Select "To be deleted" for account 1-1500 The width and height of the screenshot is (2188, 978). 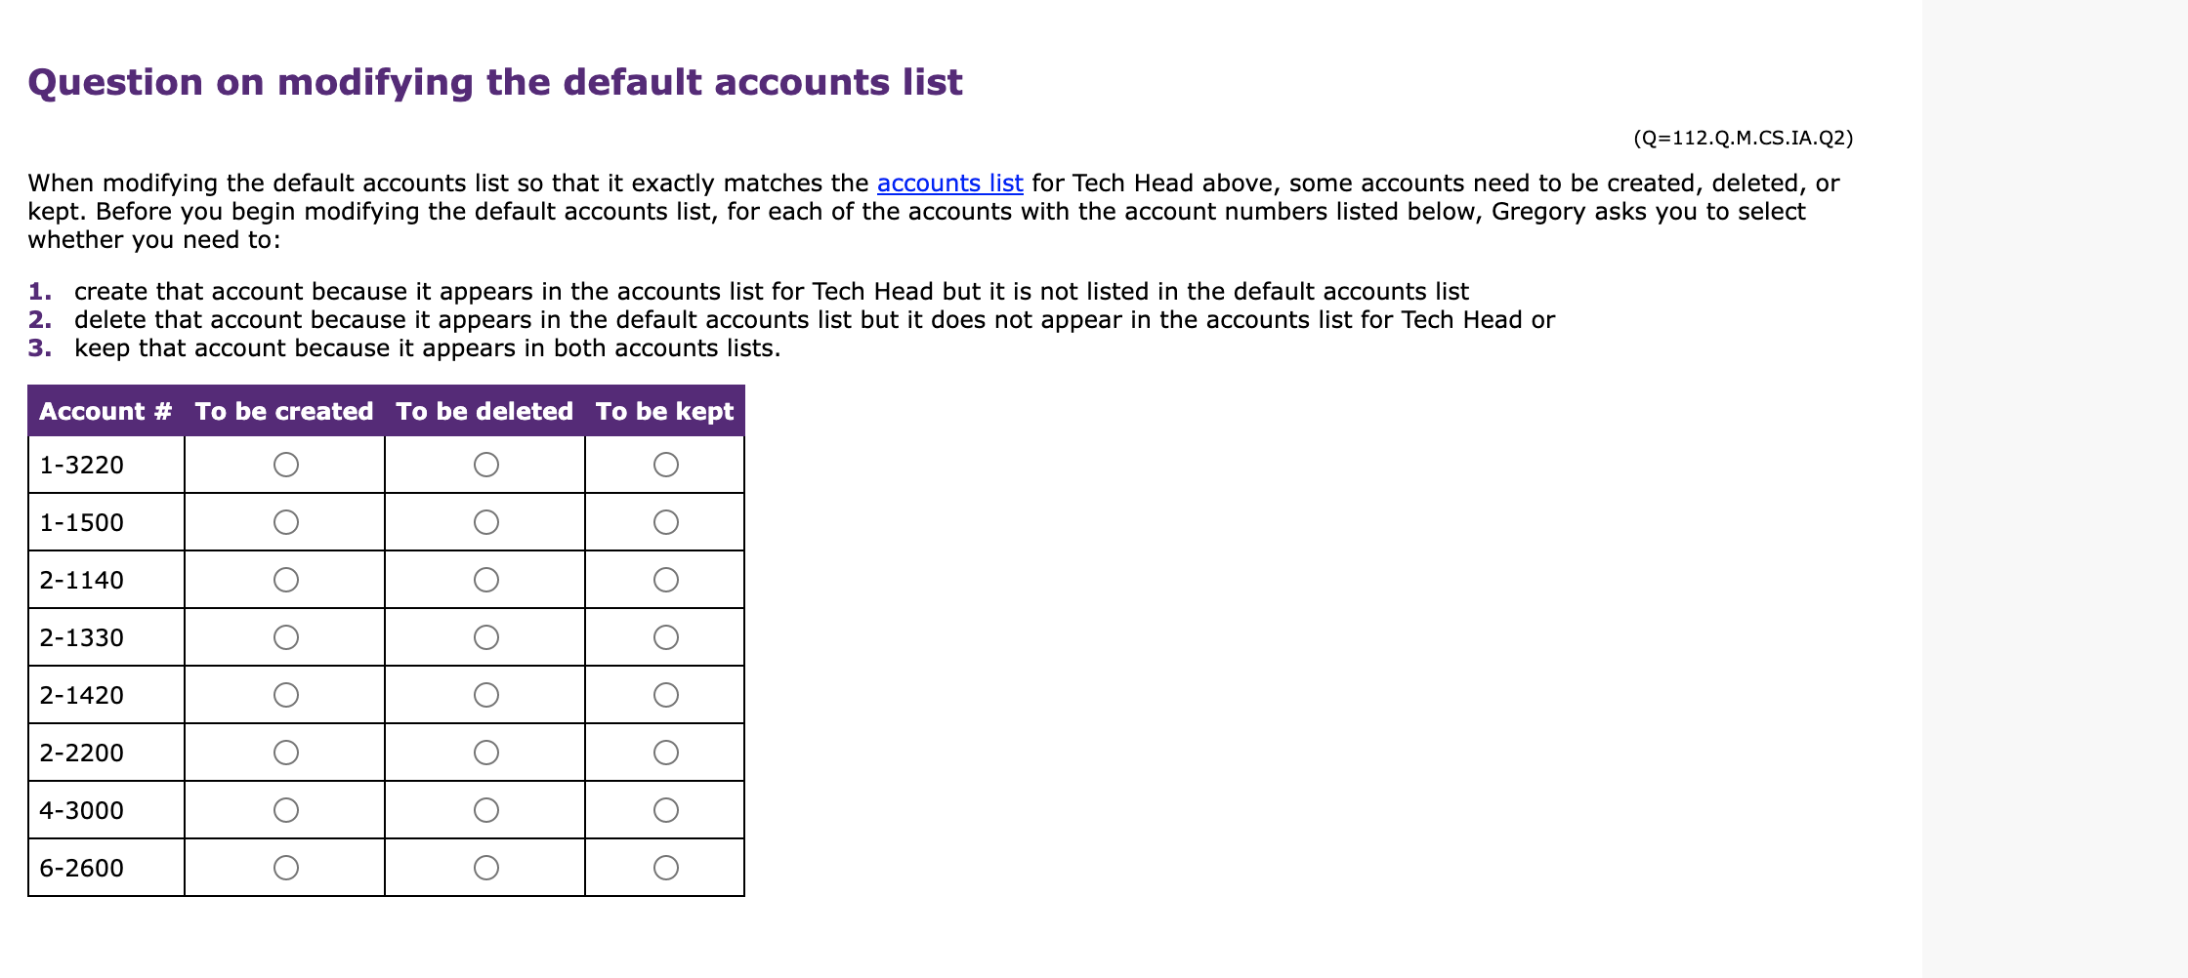[485, 522]
